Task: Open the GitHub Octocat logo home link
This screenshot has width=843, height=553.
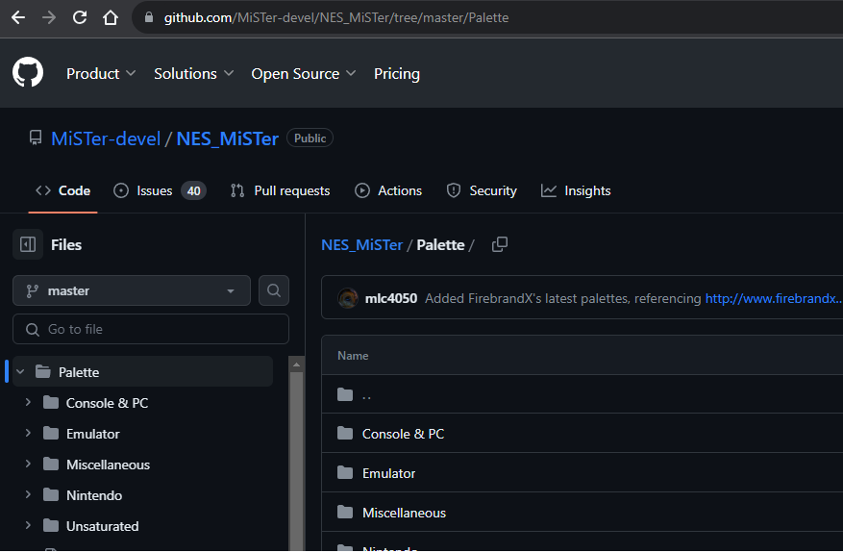Action: point(28,72)
